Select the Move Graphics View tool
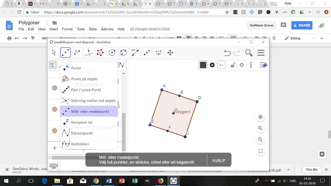 (x=170, y=53)
